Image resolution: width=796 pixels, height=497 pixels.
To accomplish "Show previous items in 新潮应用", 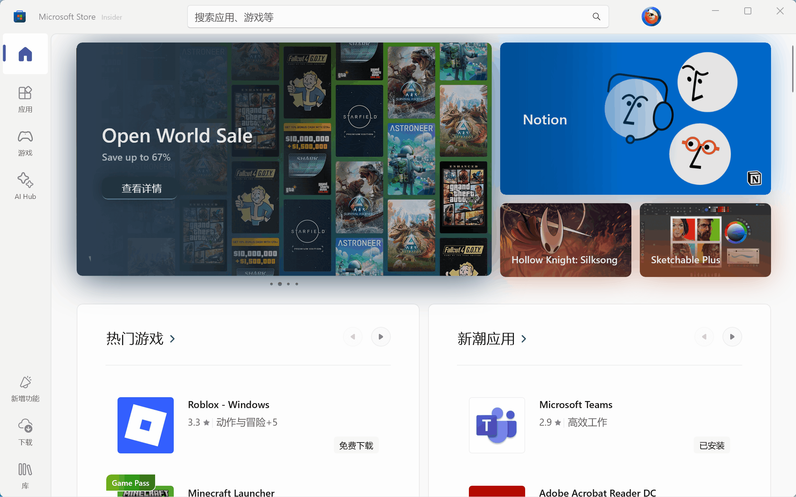I will [704, 337].
